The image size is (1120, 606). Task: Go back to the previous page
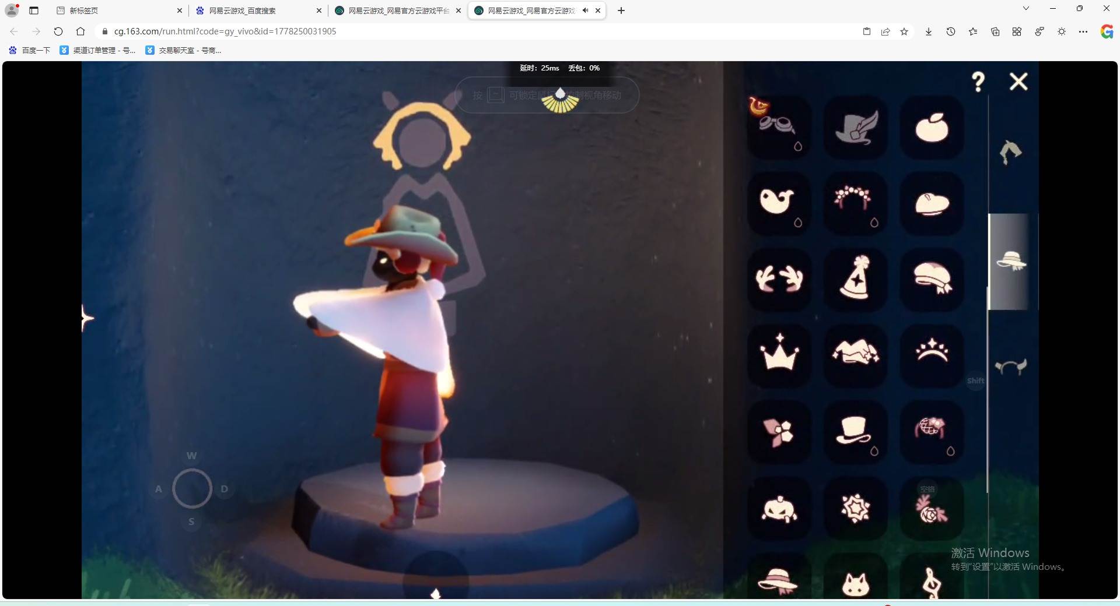point(14,31)
